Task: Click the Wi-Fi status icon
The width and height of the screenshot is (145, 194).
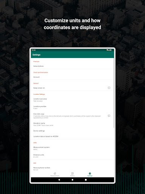Action: pos(107,50)
